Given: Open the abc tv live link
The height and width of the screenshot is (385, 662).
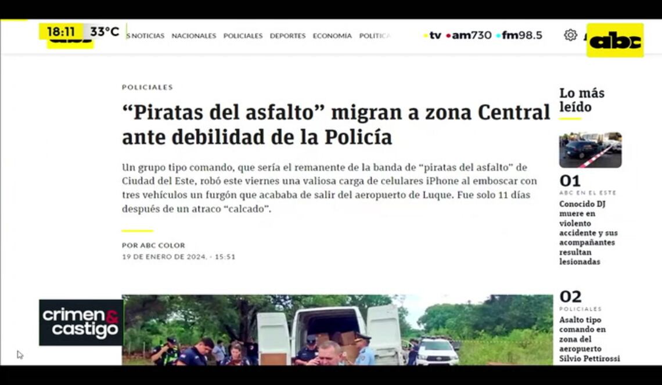Looking at the screenshot, I should click(432, 35).
